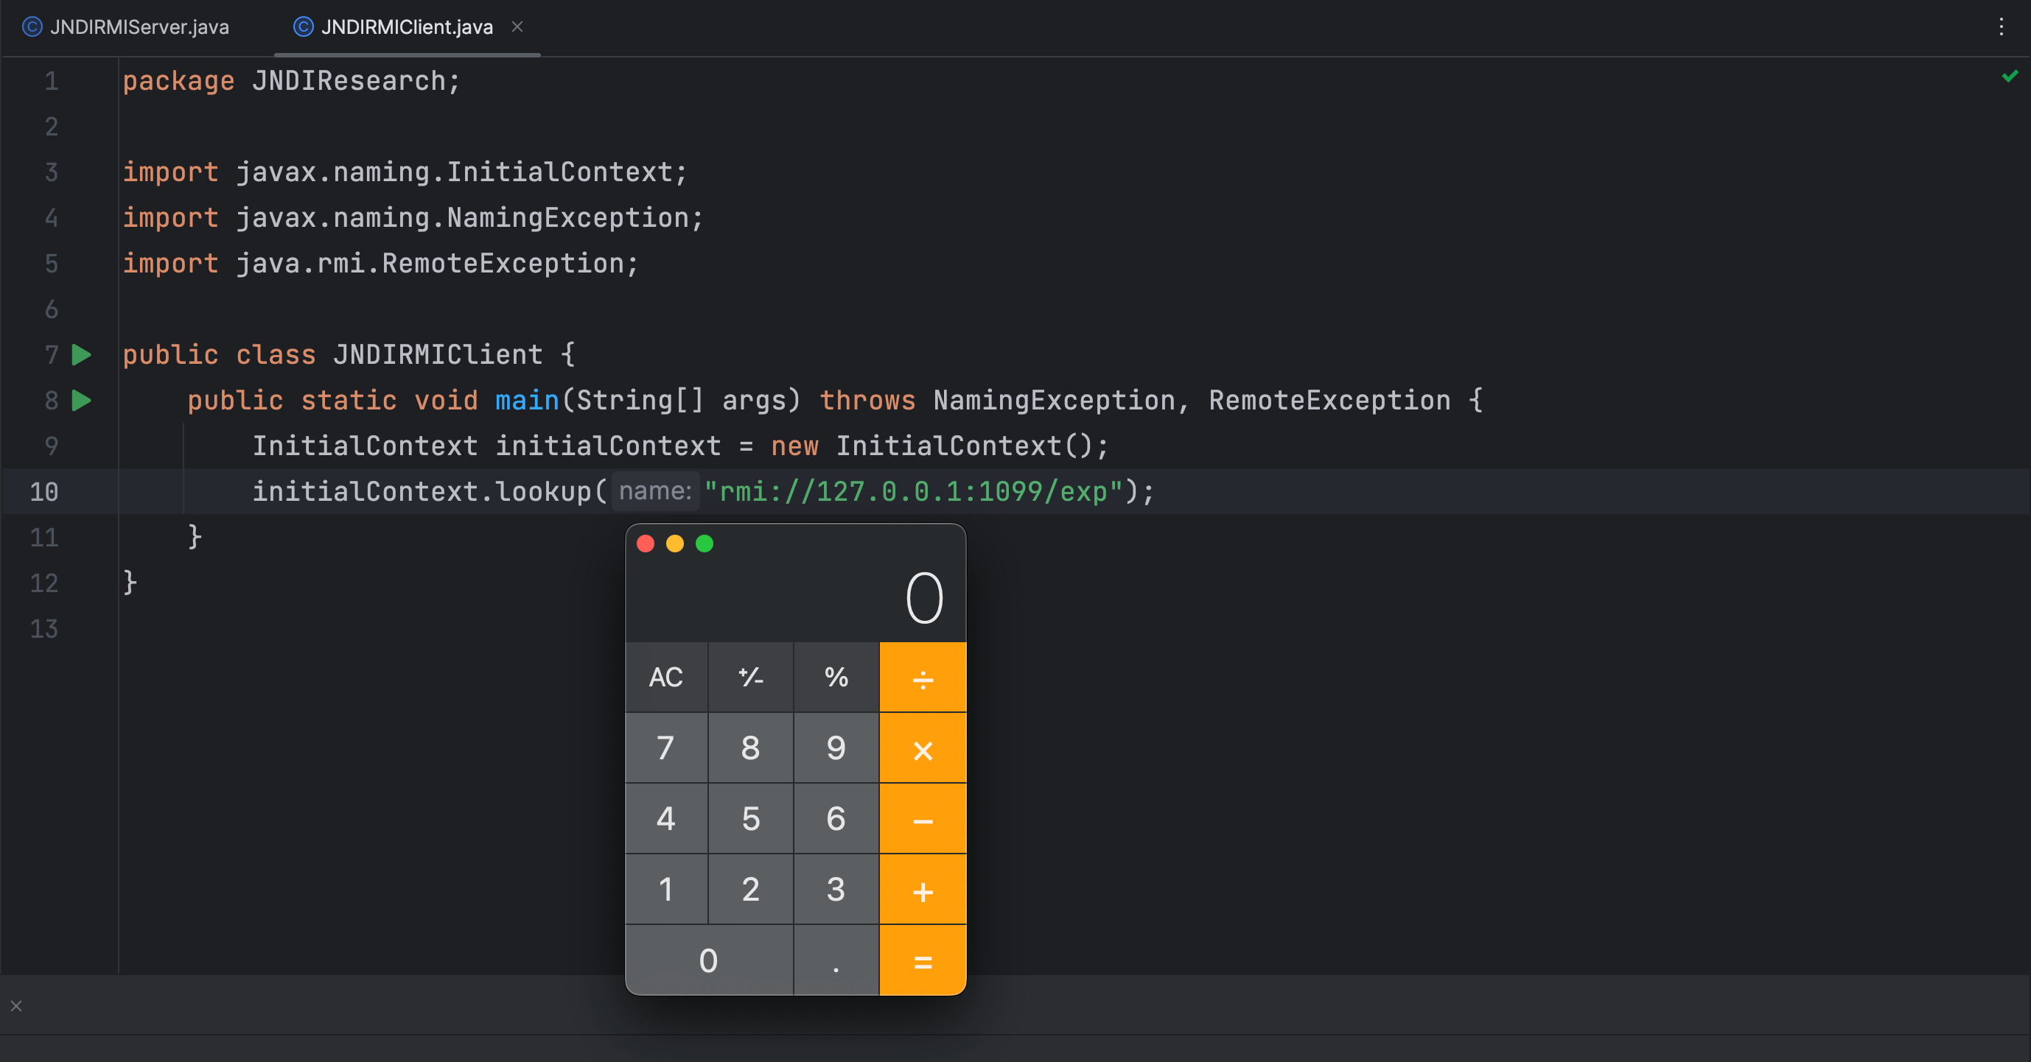Click the 'main' method name on line 8
The height and width of the screenshot is (1062, 2031).
point(527,400)
